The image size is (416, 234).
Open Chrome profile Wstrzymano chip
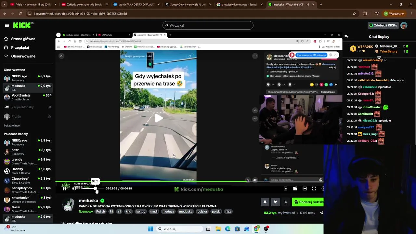coord(394,14)
